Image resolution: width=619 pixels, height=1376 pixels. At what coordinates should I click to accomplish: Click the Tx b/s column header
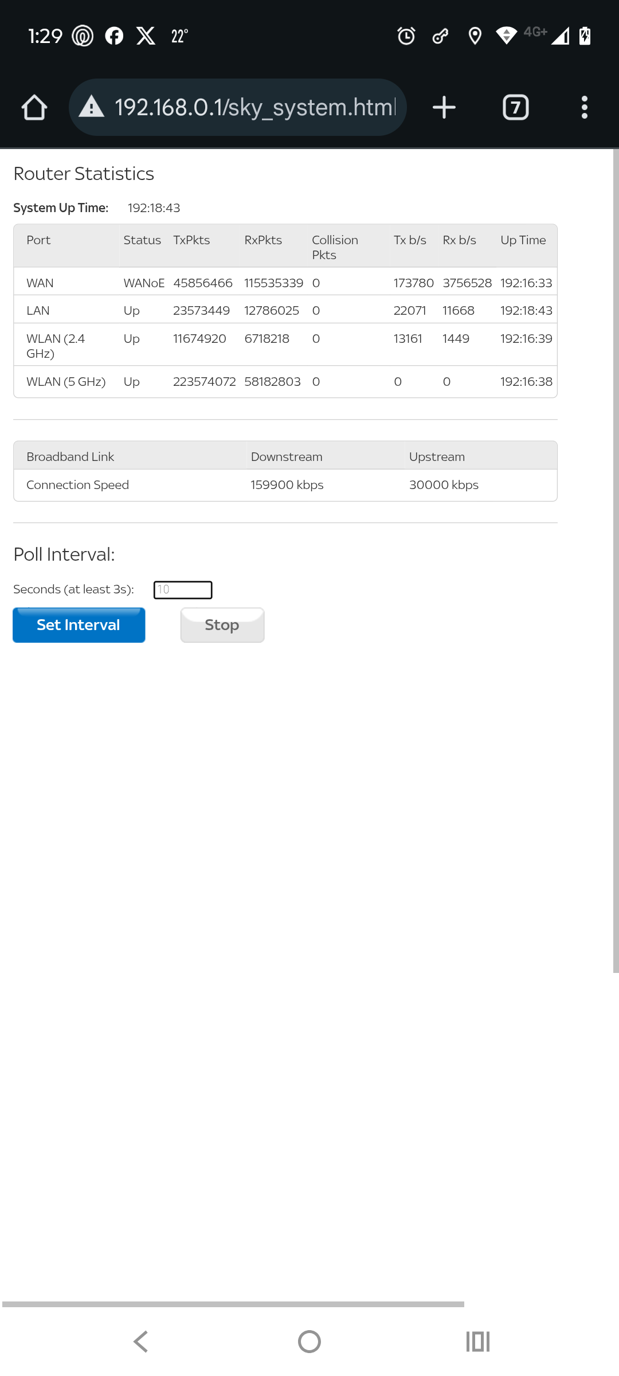click(410, 240)
